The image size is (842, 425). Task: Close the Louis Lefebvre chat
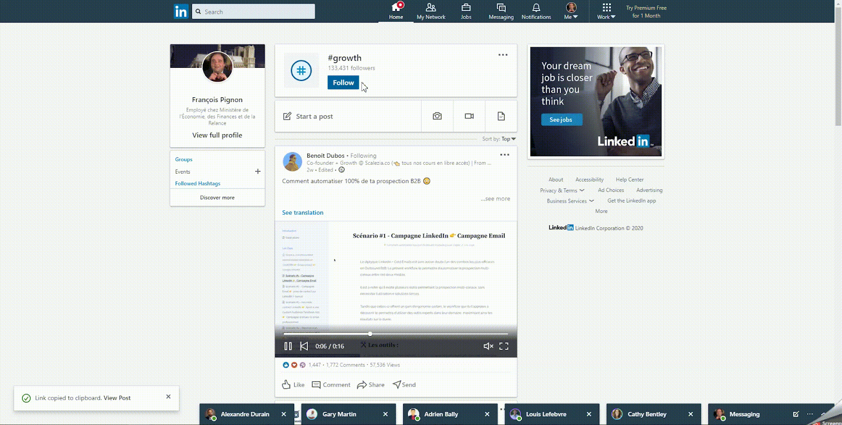tap(589, 414)
